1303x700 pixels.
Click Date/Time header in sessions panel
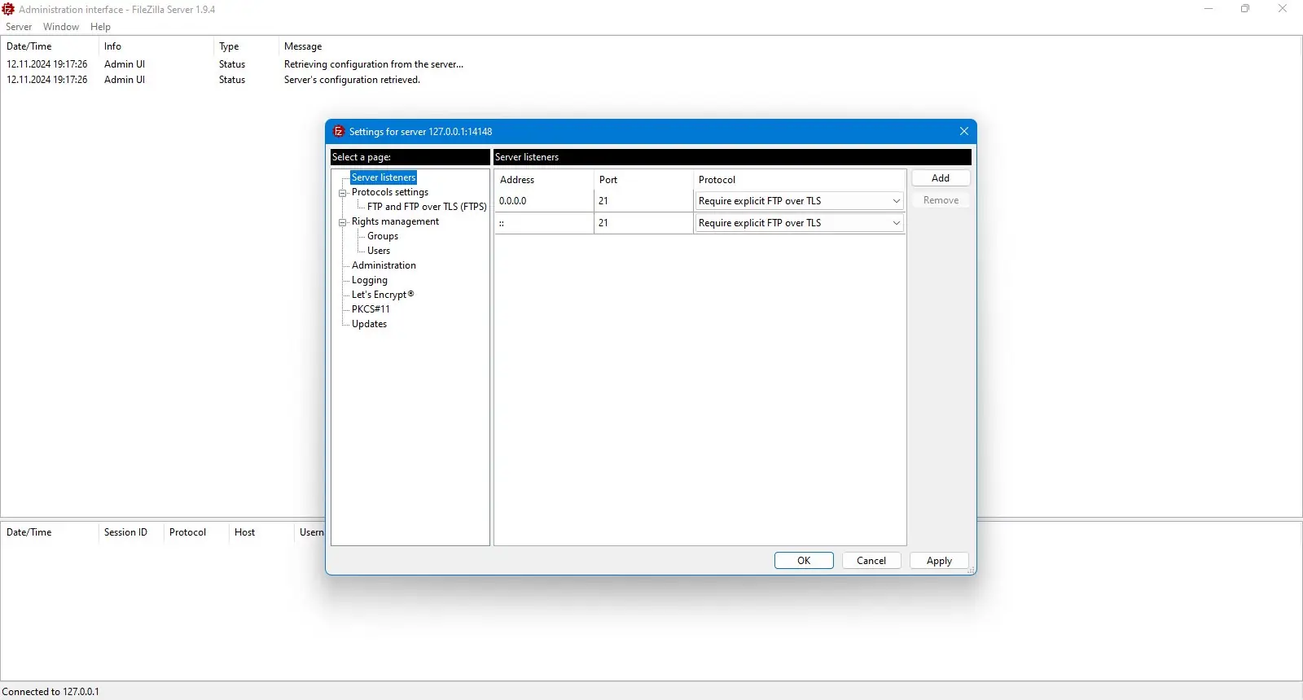click(x=49, y=532)
